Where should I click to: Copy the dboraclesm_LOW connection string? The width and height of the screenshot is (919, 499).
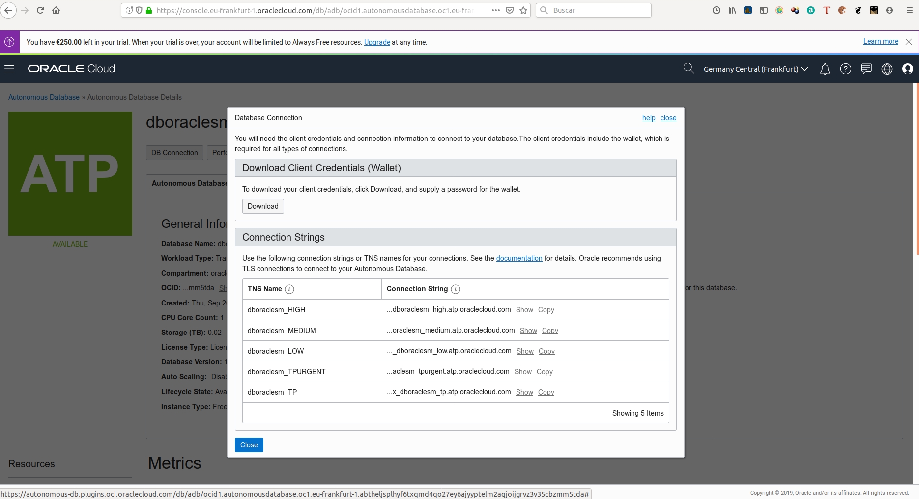tap(546, 351)
